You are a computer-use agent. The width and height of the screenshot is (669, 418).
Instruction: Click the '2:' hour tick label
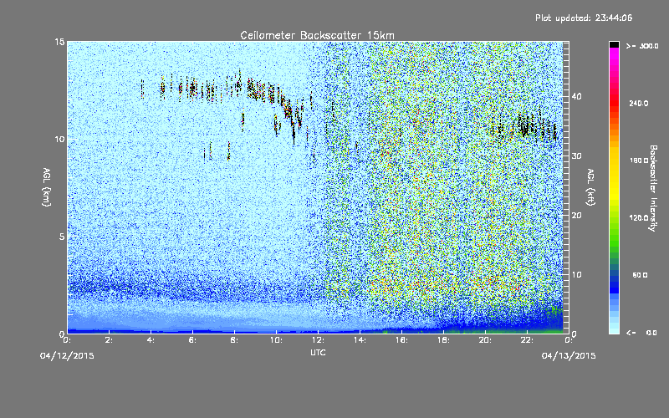pos(109,340)
